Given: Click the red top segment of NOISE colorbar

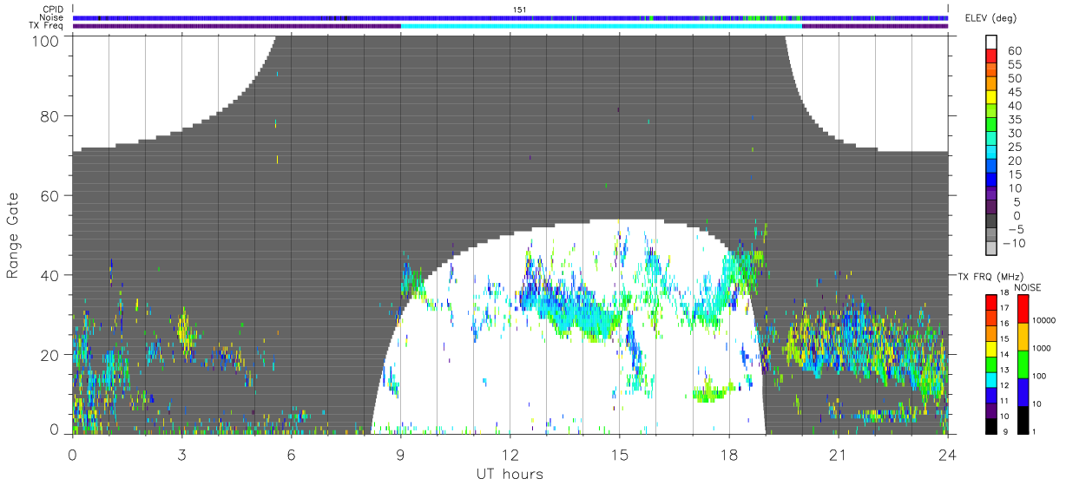Looking at the screenshot, I should coord(1022,308).
